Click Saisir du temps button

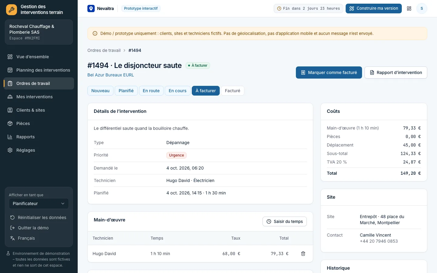[x=285, y=221]
